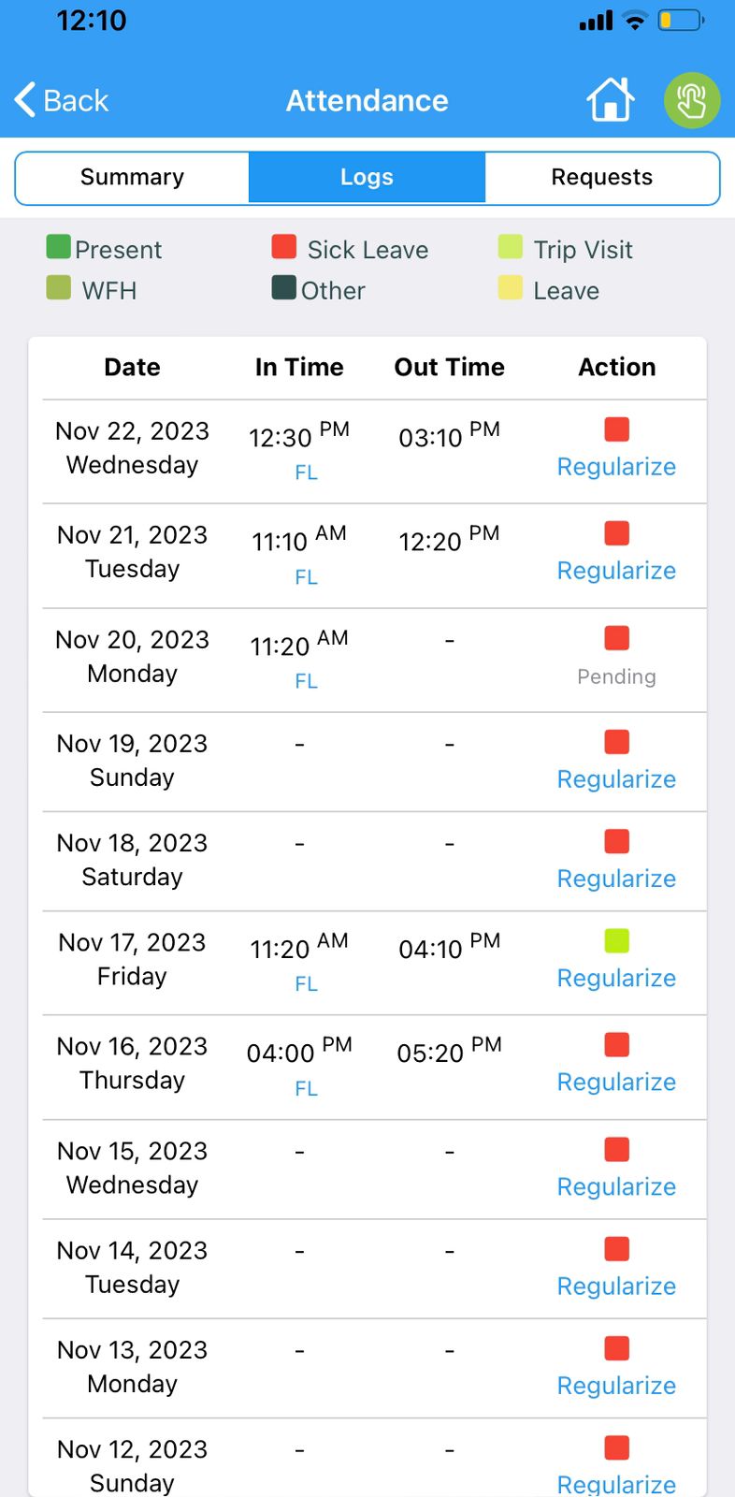The width and height of the screenshot is (735, 1497).
Task: Tap Pending status for Nov 20
Action: tap(616, 676)
